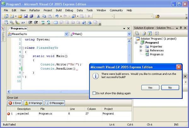Toggle the '0 Messages' filter button
This screenshot has width=189, height=128.
[55, 103]
